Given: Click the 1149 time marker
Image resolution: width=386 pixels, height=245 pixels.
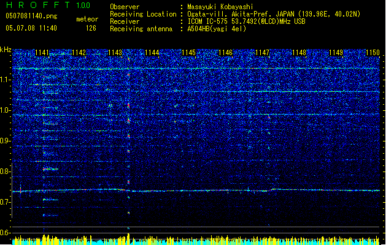Looking at the screenshot, I should click(336, 53).
